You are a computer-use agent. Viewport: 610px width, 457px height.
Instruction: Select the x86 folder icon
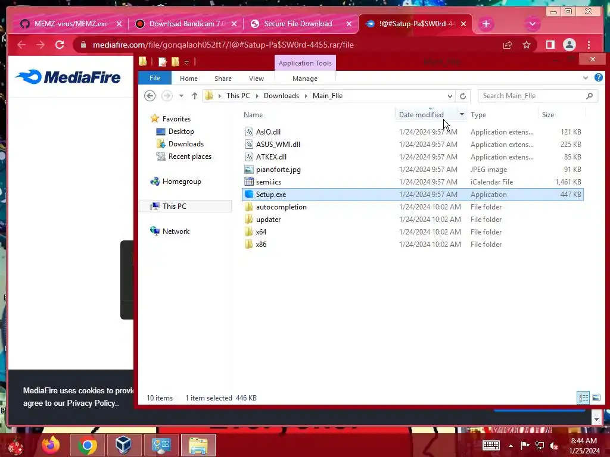(x=249, y=244)
